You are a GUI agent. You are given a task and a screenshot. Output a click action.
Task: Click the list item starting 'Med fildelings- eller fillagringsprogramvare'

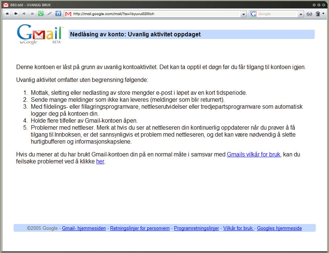pos(167,110)
